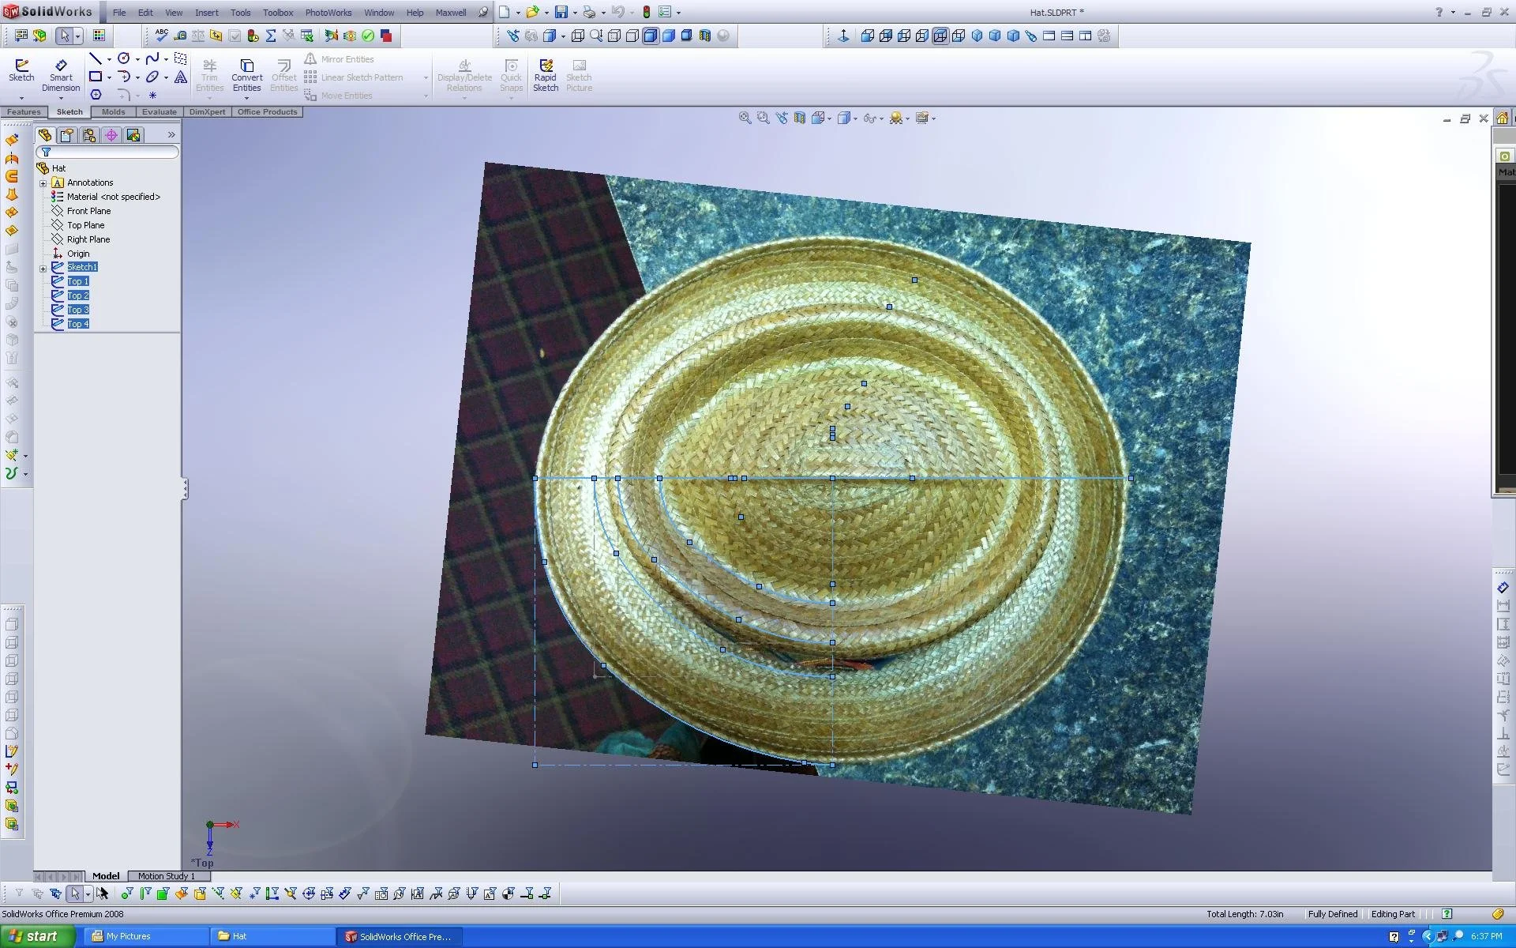Click the Zoom to Fit icon
The width and height of the screenshot is (1516, 948).
(x=745, y=118)
